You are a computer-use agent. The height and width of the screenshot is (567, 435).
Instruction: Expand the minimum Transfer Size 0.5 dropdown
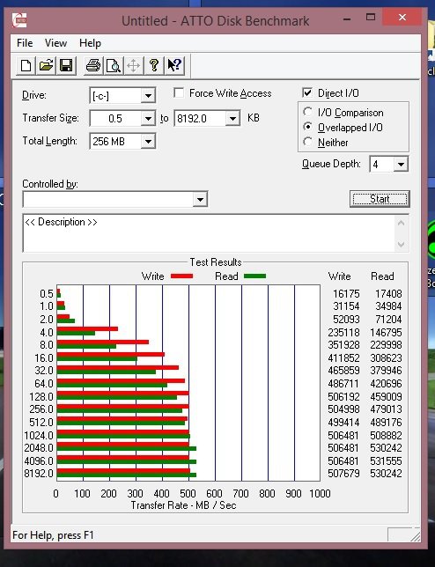coord(148,118)
